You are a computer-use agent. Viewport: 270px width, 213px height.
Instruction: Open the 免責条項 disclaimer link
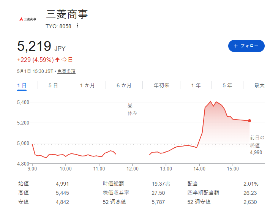point(66,71)
